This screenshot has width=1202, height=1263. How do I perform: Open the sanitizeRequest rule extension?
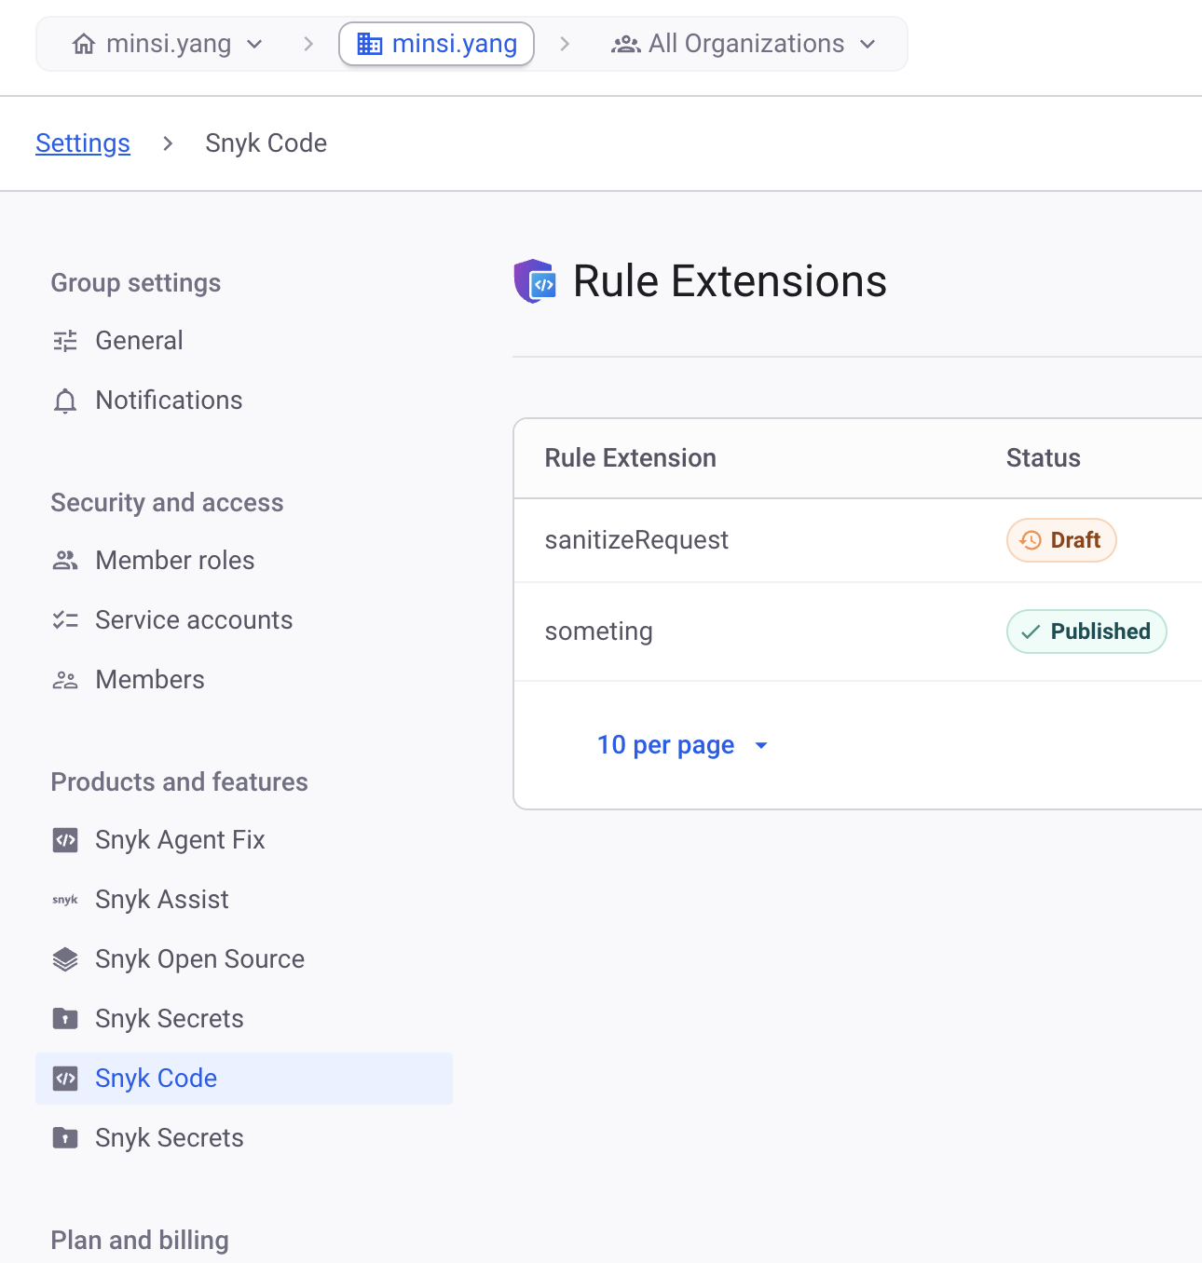coord(636,540)
